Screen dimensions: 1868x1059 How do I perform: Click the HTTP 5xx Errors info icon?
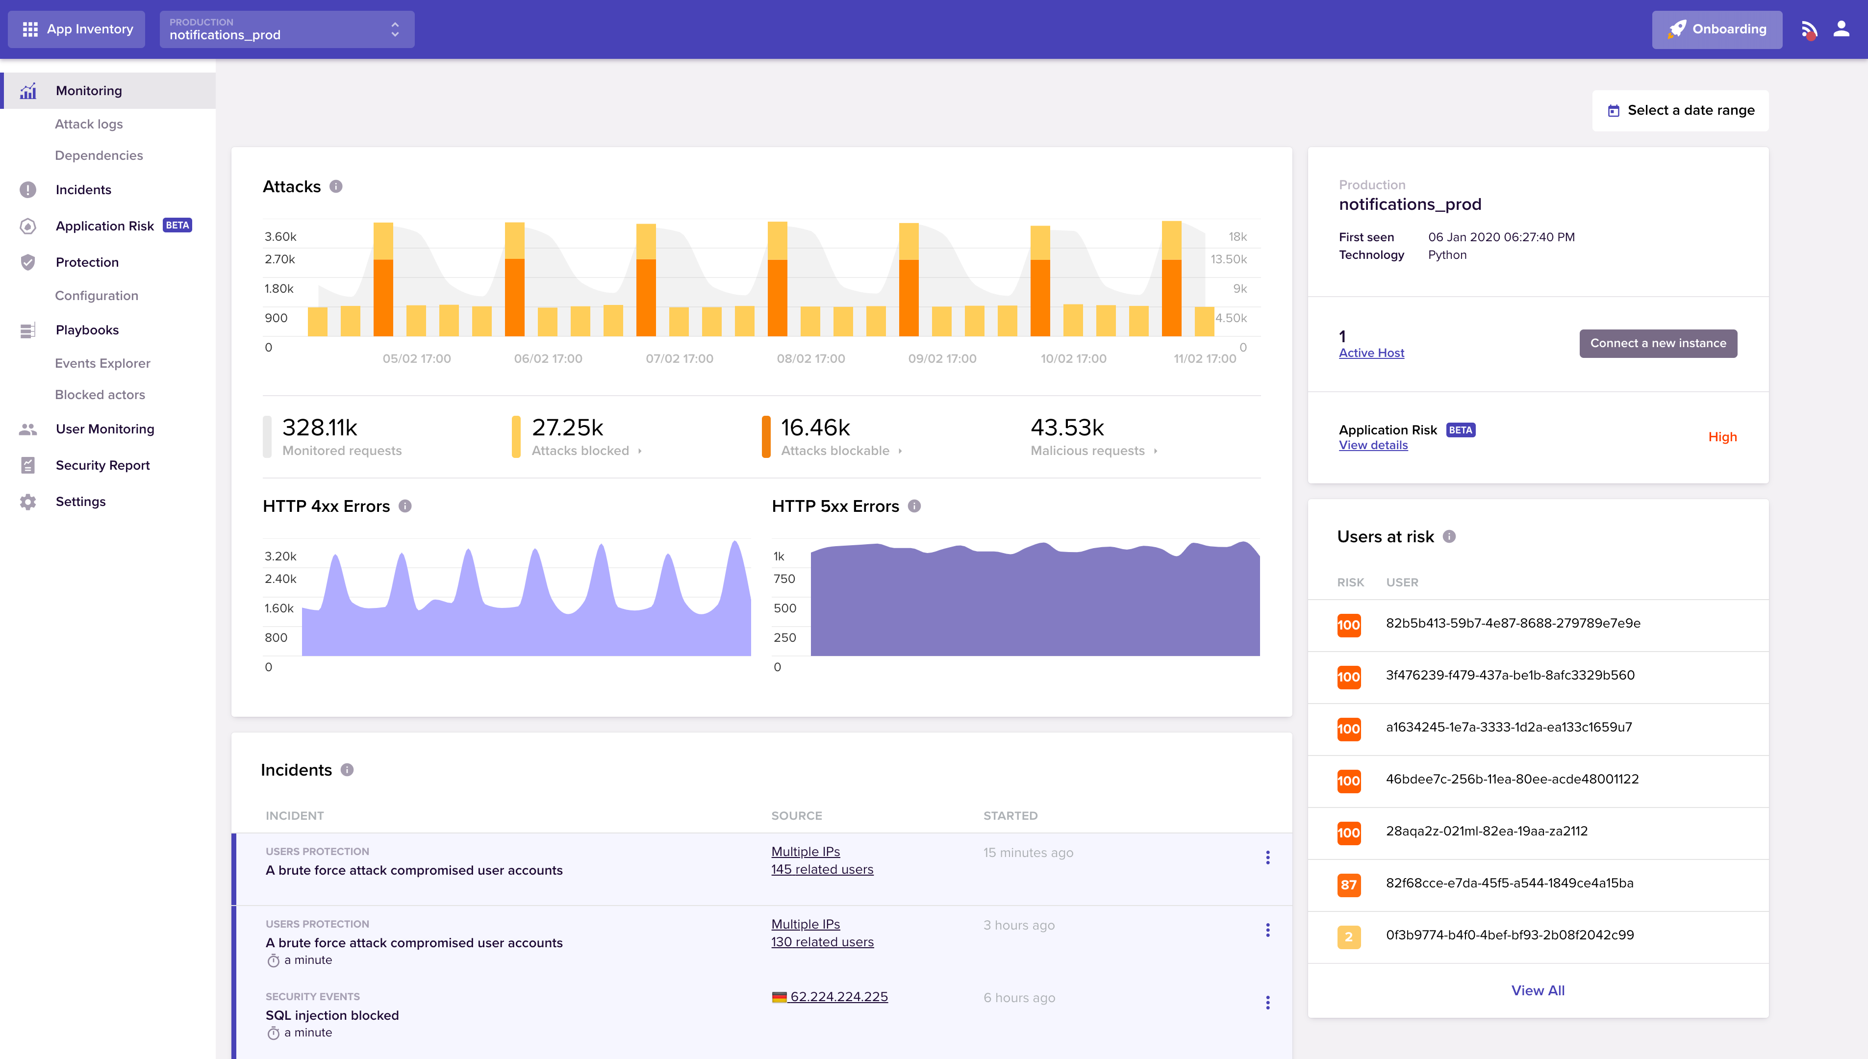click(915, 506)
